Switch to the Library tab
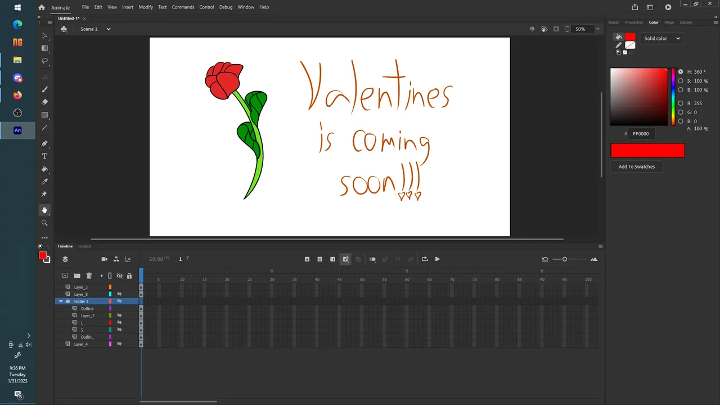The width and height of the screenshot is (720, 405). tap(686, 22)
